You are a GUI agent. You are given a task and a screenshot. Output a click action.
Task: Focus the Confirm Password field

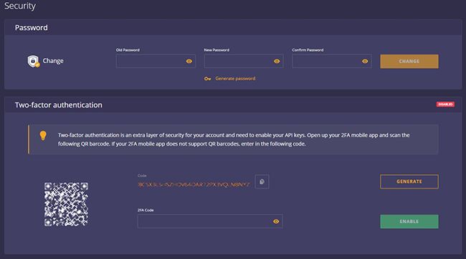[332, 61]
